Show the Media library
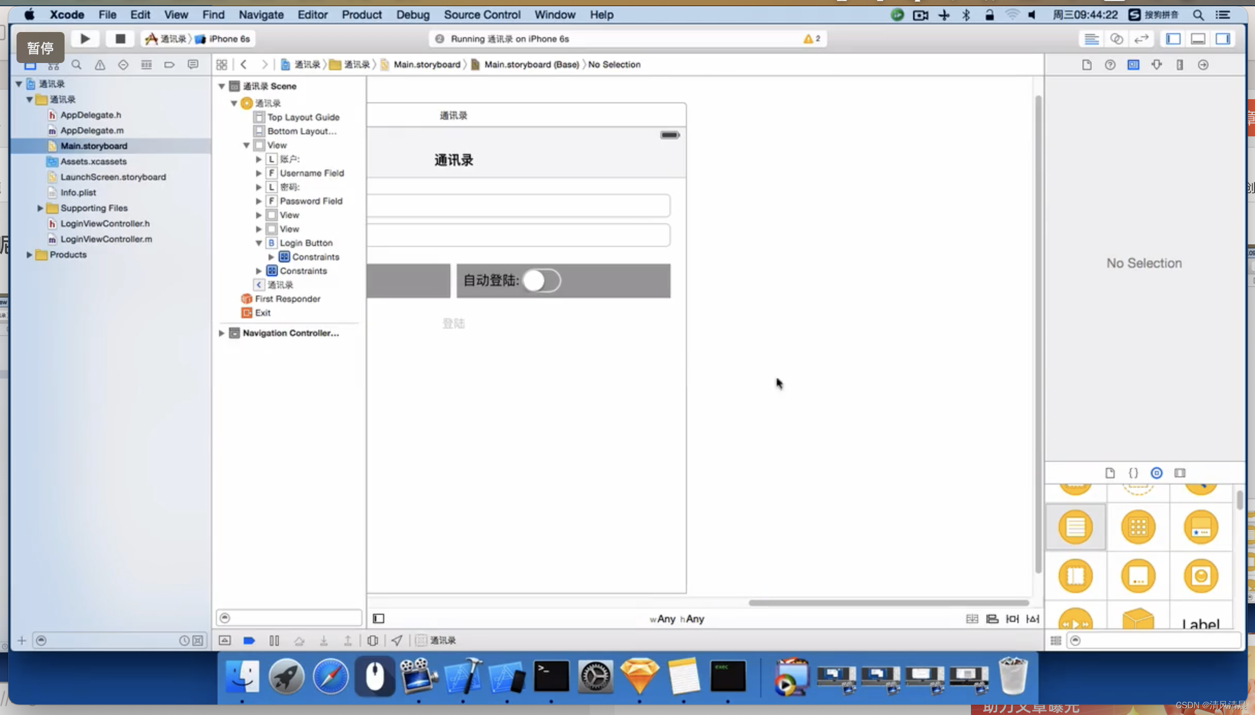 (x=1180, y=473)
